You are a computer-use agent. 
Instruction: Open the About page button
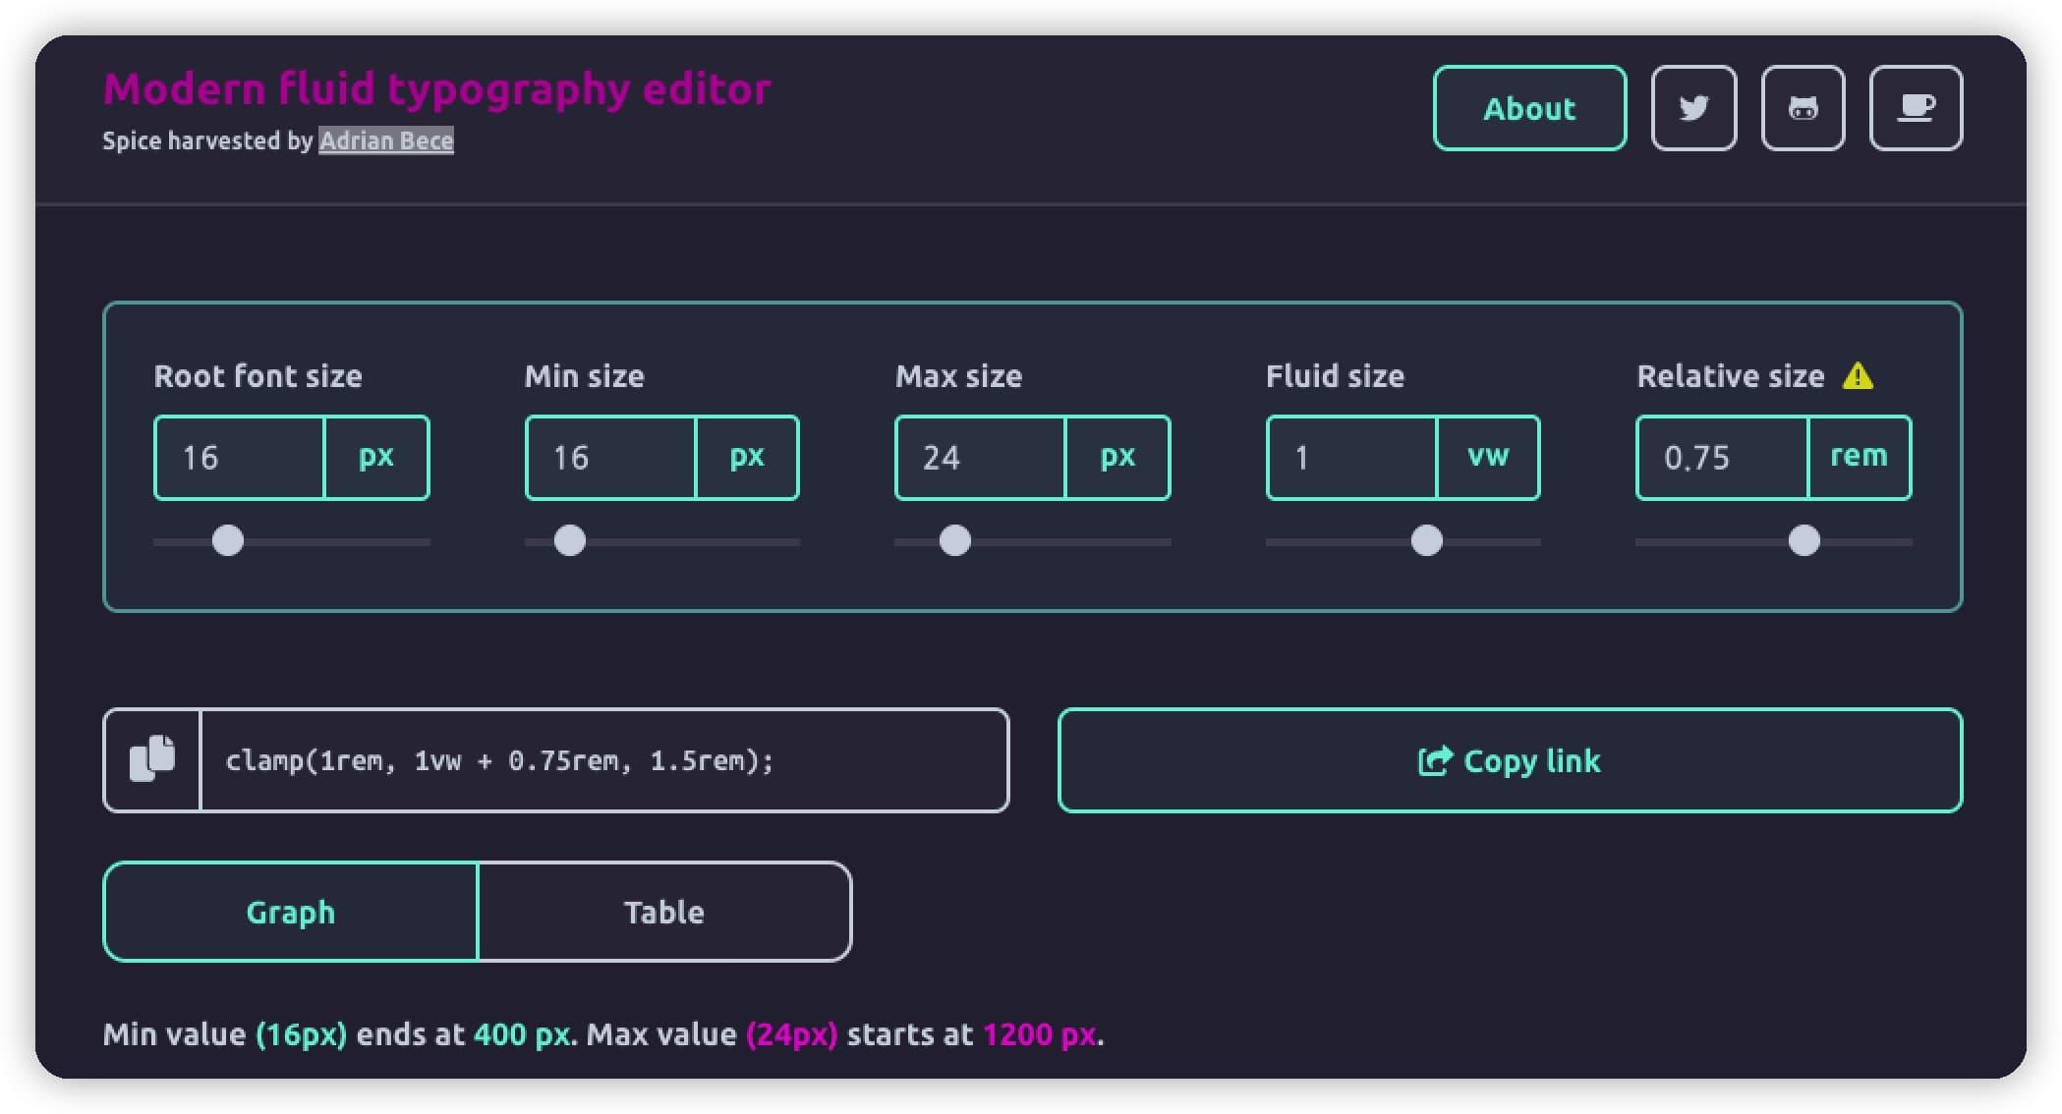[x=1529, y=108]
